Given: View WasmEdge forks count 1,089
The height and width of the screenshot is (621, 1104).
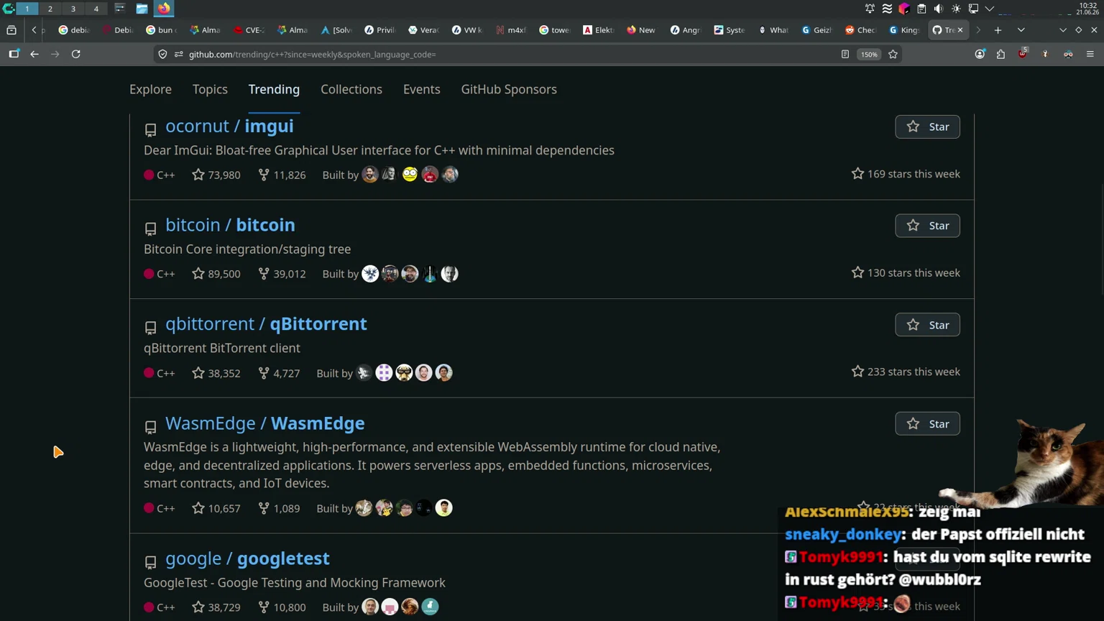Looking at the screenshot, I should tap(279, 508).
